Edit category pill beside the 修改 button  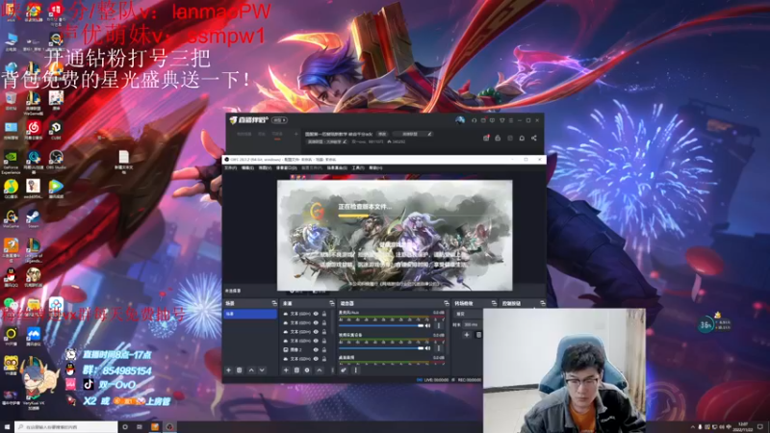413,134
